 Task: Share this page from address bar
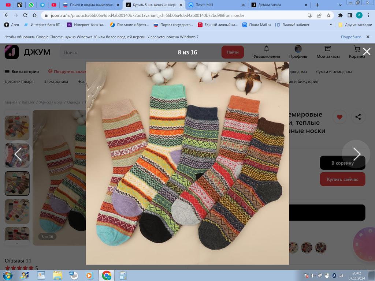tap(319, 15)
